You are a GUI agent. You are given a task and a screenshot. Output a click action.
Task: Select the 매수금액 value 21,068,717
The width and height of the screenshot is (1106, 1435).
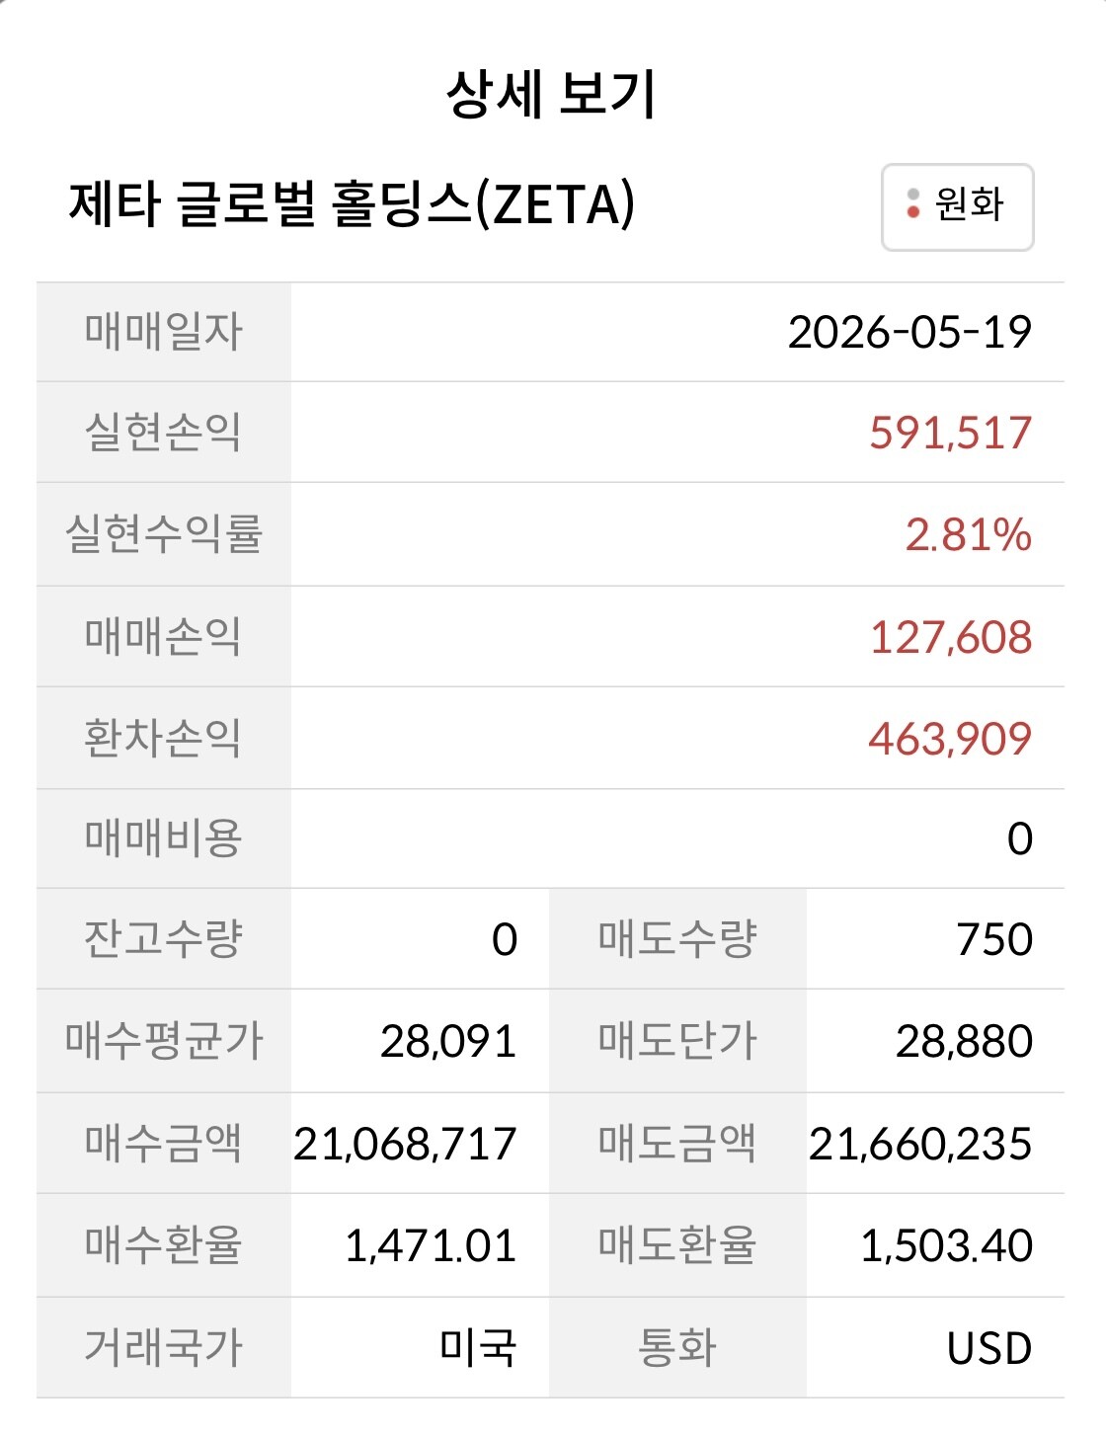click(405, 1144)
